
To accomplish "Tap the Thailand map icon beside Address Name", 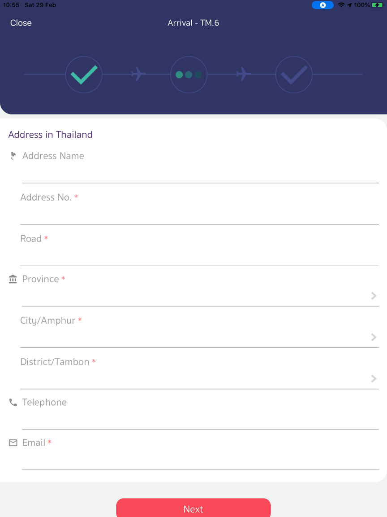I will point(13,156).
